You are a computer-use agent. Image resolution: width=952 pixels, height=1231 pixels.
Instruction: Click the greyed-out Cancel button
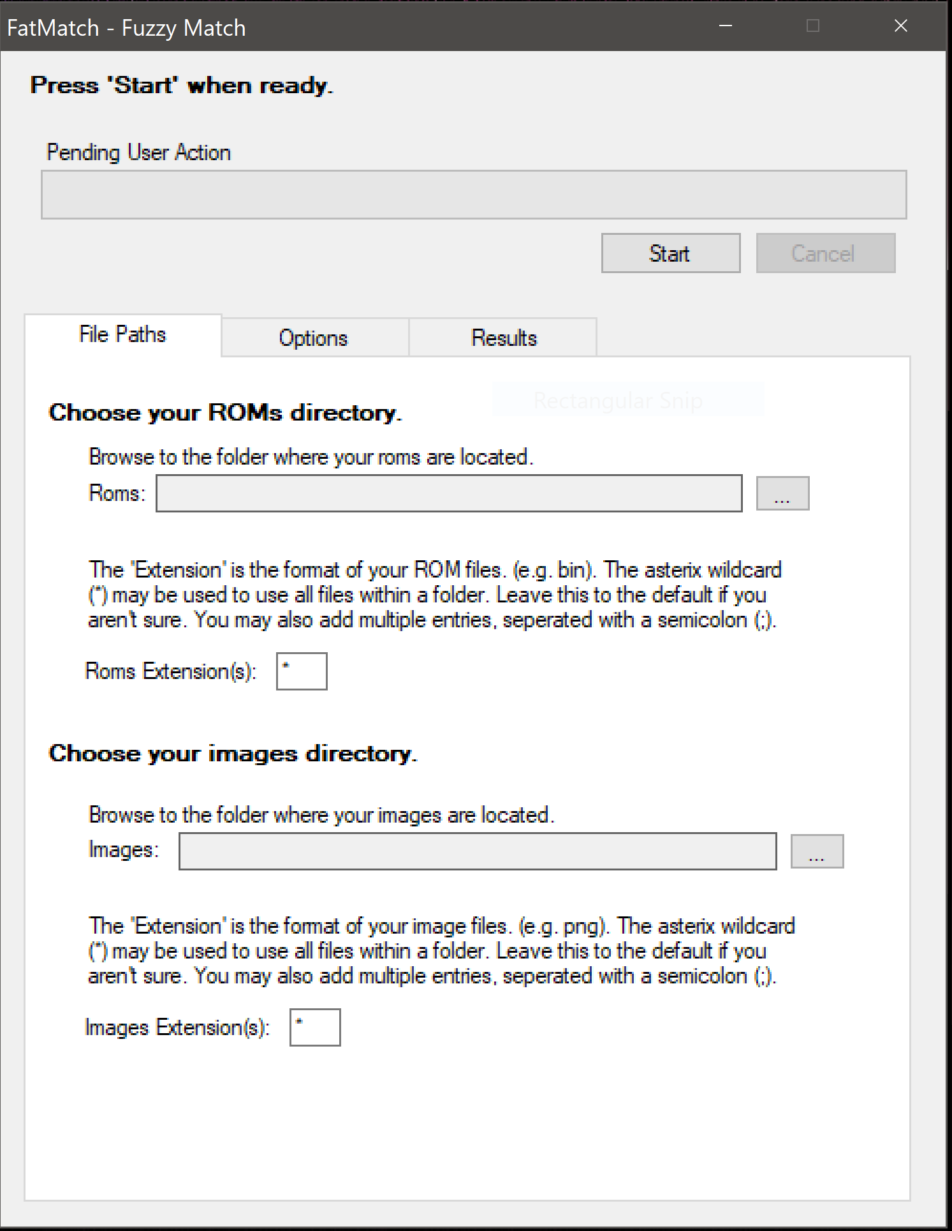[826, 253]
